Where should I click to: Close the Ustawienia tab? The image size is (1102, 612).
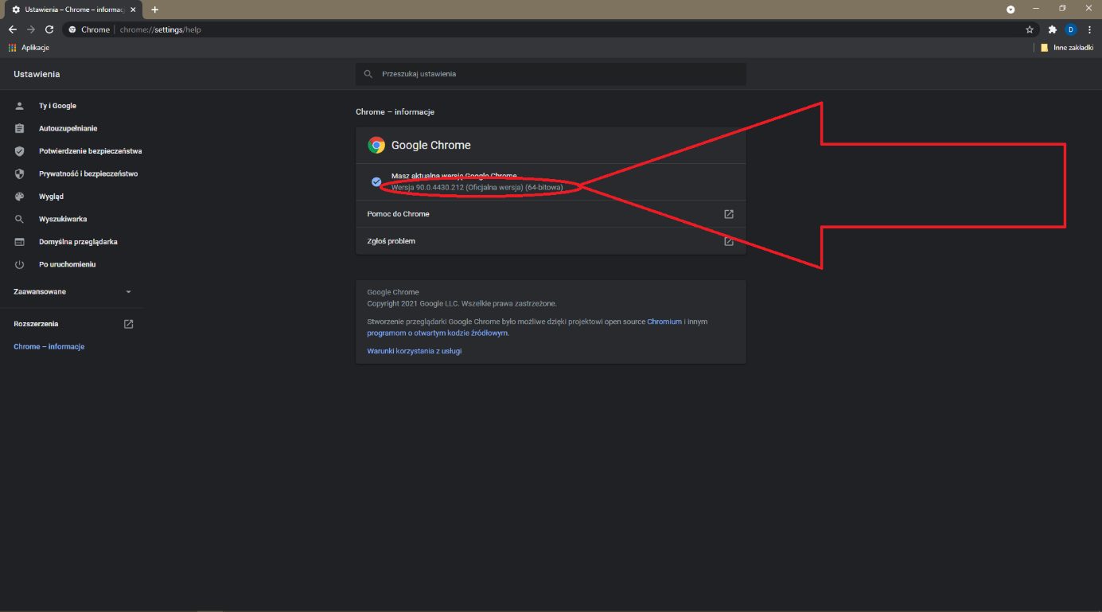pyautogui.click(x=135, y=10)
